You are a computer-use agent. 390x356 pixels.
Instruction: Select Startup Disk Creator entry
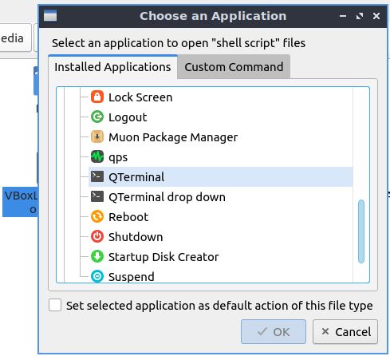pyautogui.click(x=220, y=257)
